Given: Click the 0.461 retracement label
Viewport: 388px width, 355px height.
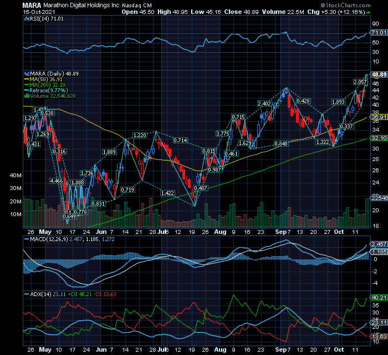Looking at the screenshot, I should (x=231, y=154).
